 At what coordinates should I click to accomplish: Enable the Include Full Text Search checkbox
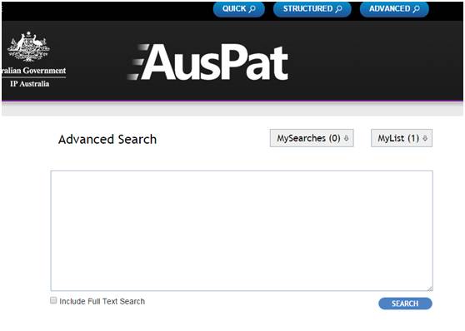(x=53, y=300)
